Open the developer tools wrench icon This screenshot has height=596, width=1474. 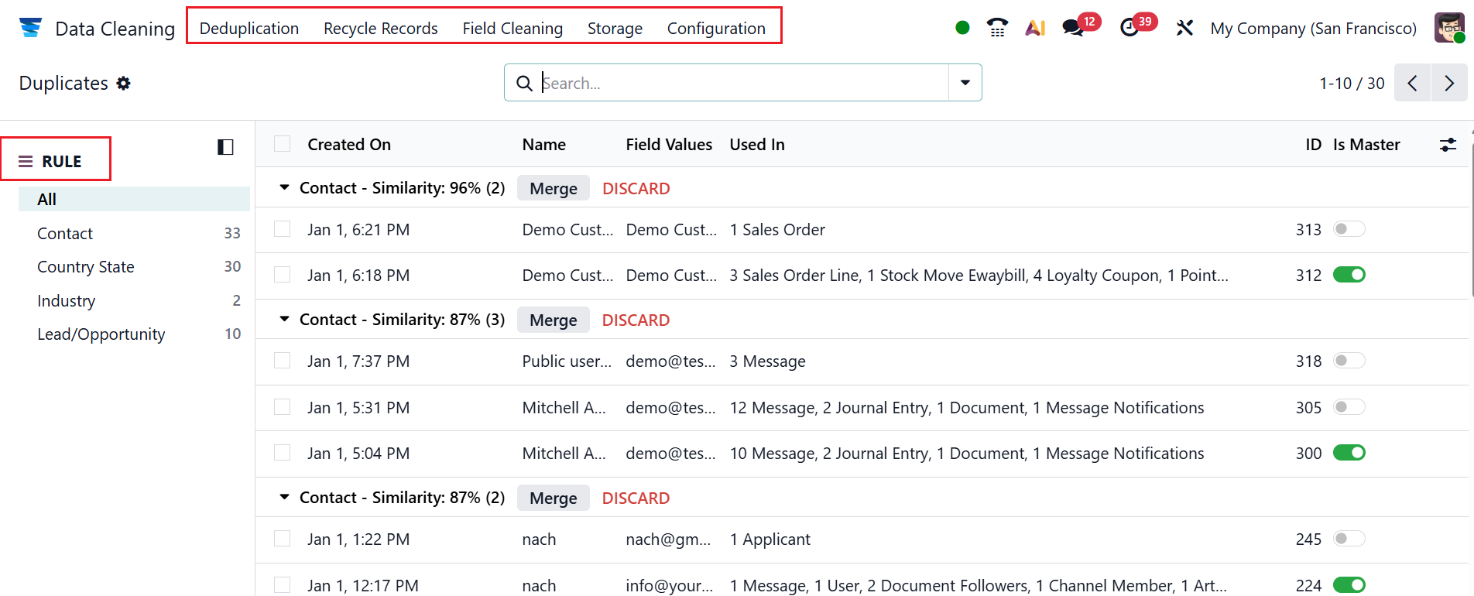(1184, 28)
